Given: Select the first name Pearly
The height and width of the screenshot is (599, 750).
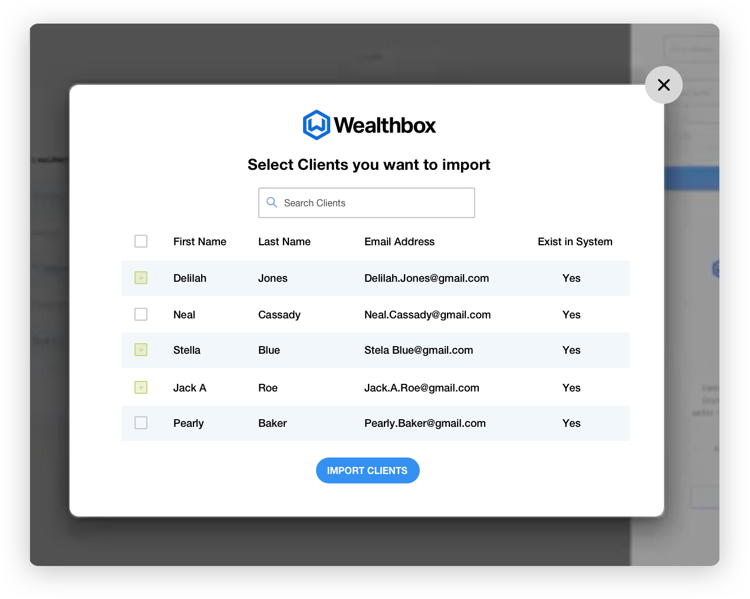Looking at the screenshot, I should [x=189, y=423].
